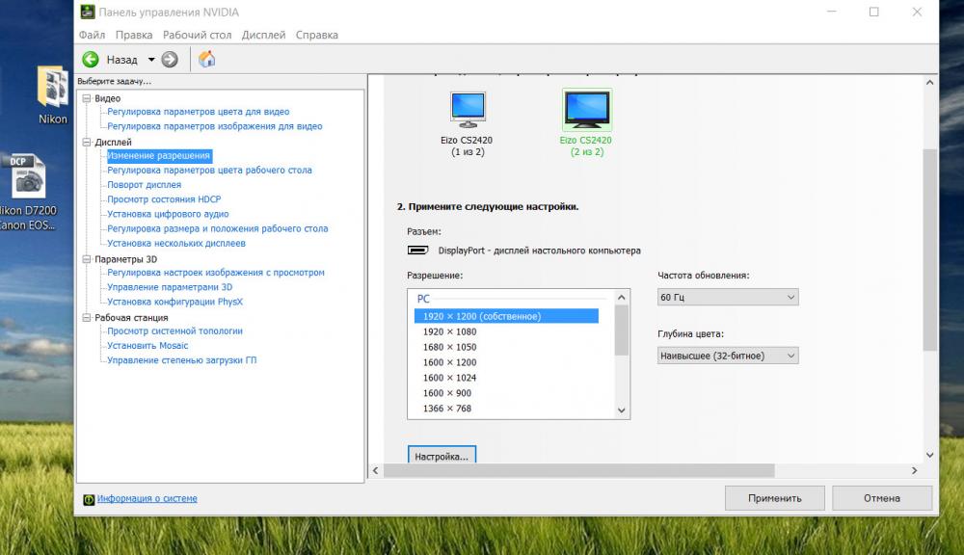Select second Eizo CS2420 monitor icon
The width and height of the screenshot is (964, 555).
point(587,110)
